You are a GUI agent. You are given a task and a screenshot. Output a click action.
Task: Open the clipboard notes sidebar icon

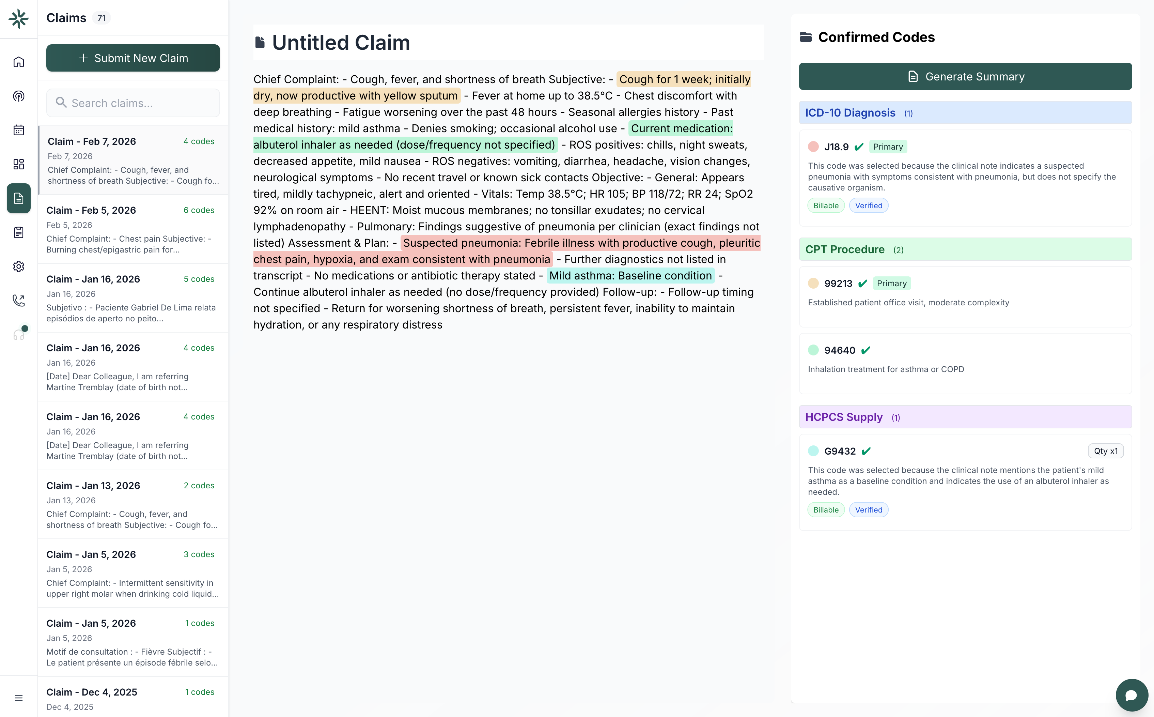pos(18,232)
